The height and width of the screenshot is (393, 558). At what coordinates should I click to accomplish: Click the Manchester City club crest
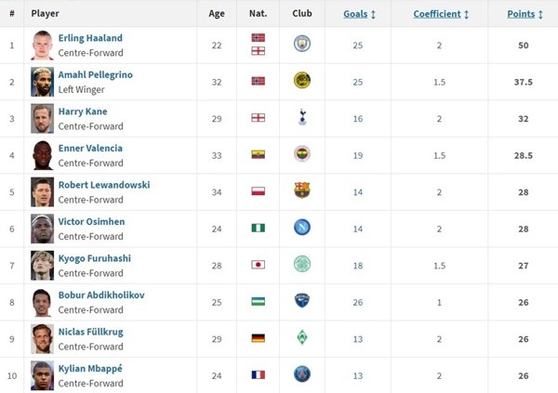301,44
